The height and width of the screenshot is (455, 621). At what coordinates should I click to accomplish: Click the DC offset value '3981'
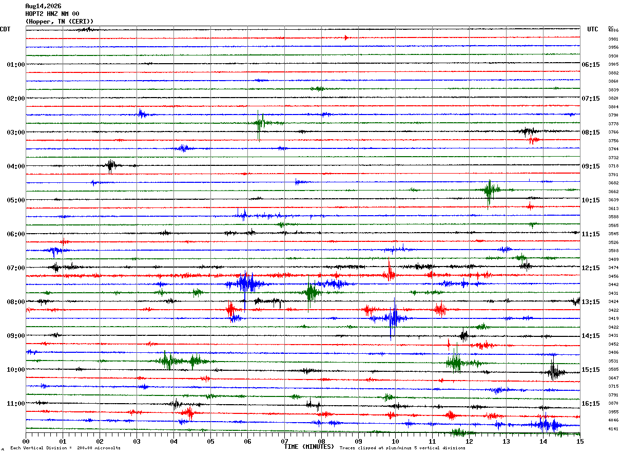tap(613, 39)
